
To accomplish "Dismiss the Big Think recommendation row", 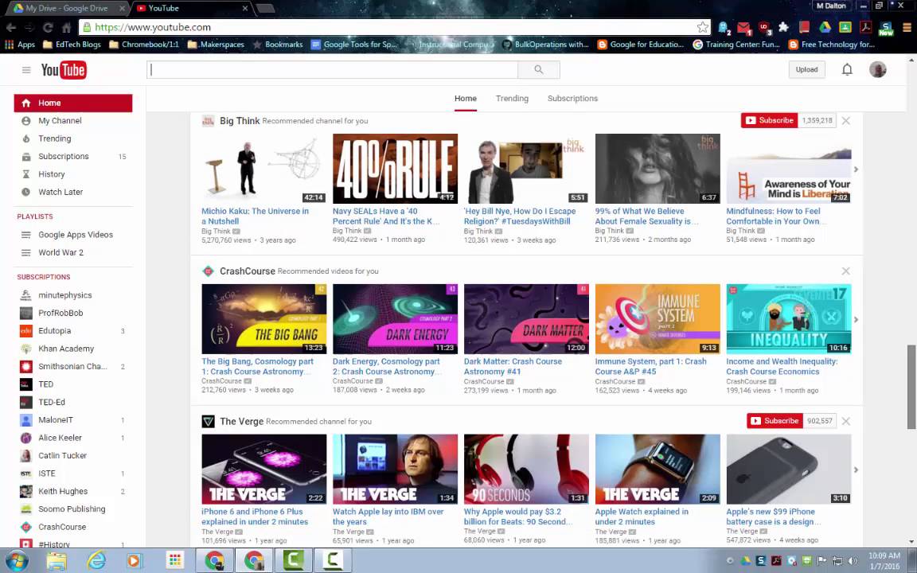I will pos(845,121).
